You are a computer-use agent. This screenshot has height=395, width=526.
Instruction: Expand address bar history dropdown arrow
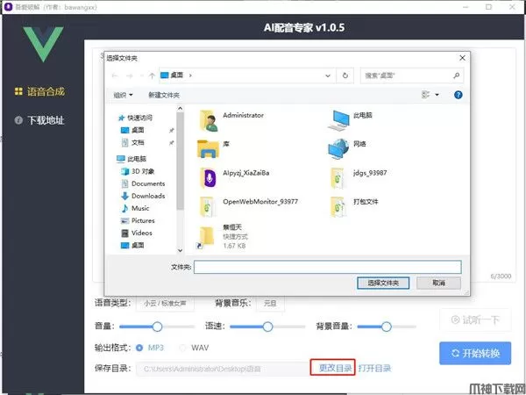(328, 75)
